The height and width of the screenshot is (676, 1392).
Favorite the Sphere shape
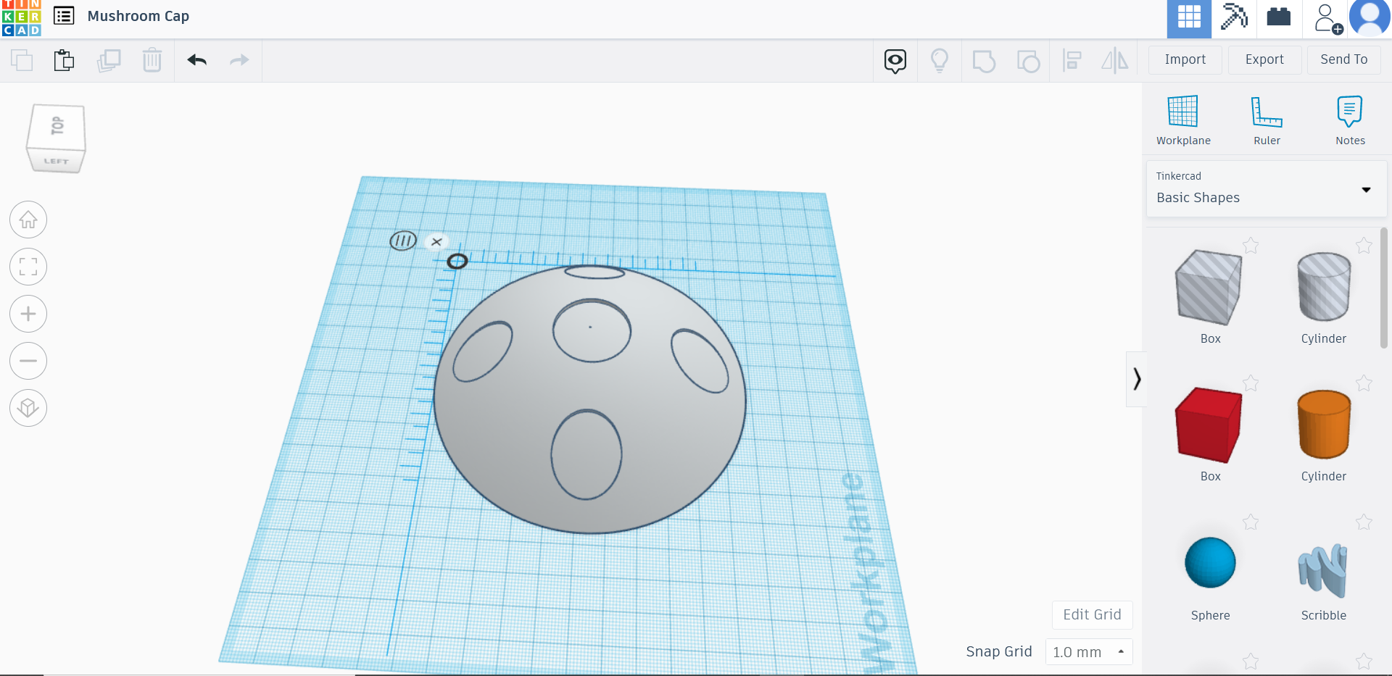coord(1251,522)
